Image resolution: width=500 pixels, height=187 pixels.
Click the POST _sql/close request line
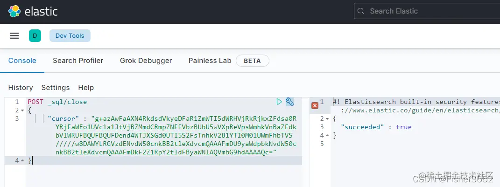(57, 102)
